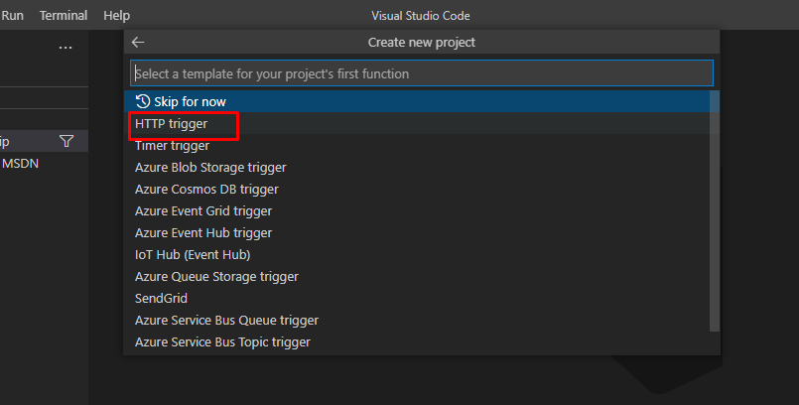Click the back arrow in Create new project
Viewport: 799px width, 405px height.
pyautogui.click(x=138, y=43)
